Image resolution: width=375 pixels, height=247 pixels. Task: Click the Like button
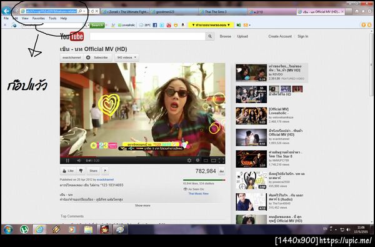click(68, 171)
